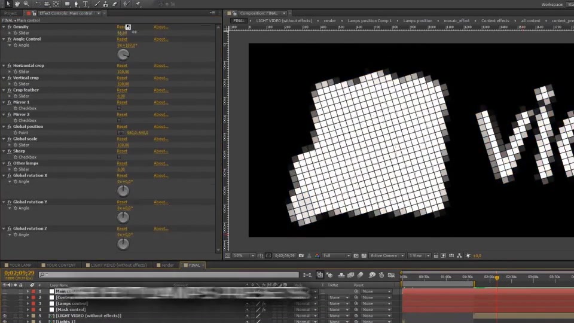Image resolution: width=574 pixels, height=323 pixels.
Task: Reset the Angle Control effect
Action: click(x=122, y=39)
